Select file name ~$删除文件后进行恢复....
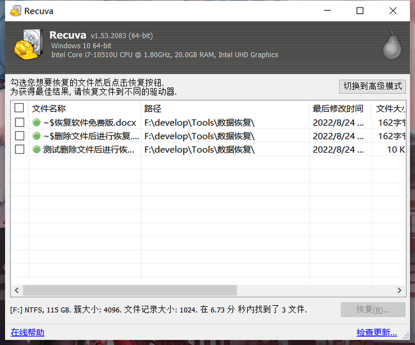This screenshot has height=345, width=415. coord(91,137)
